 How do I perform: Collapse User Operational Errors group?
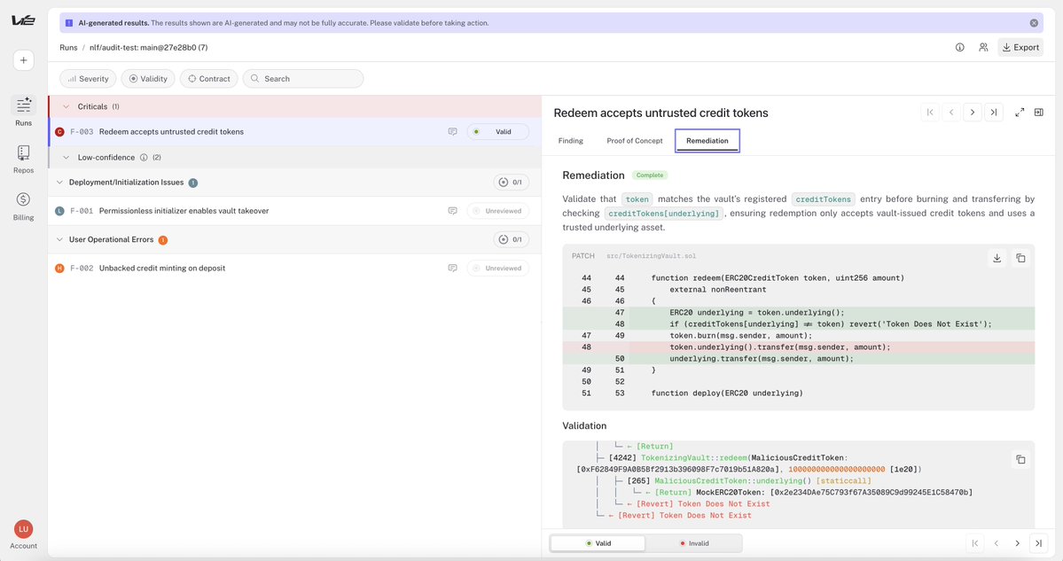59,239
